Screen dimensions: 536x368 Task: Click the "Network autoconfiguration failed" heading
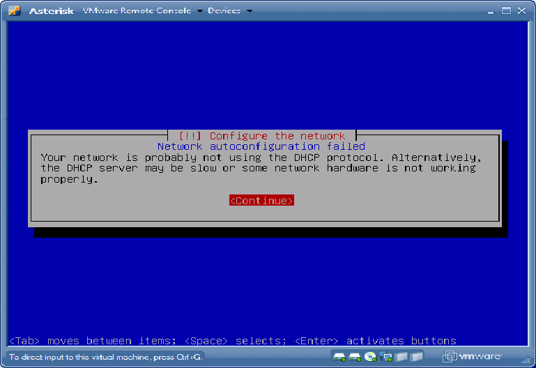click(261, 146)
